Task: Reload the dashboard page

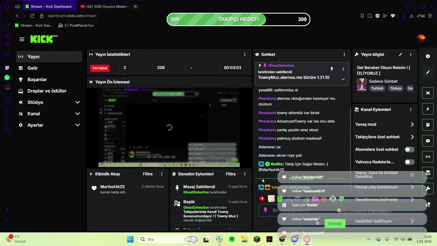Action: coord(32,16)
